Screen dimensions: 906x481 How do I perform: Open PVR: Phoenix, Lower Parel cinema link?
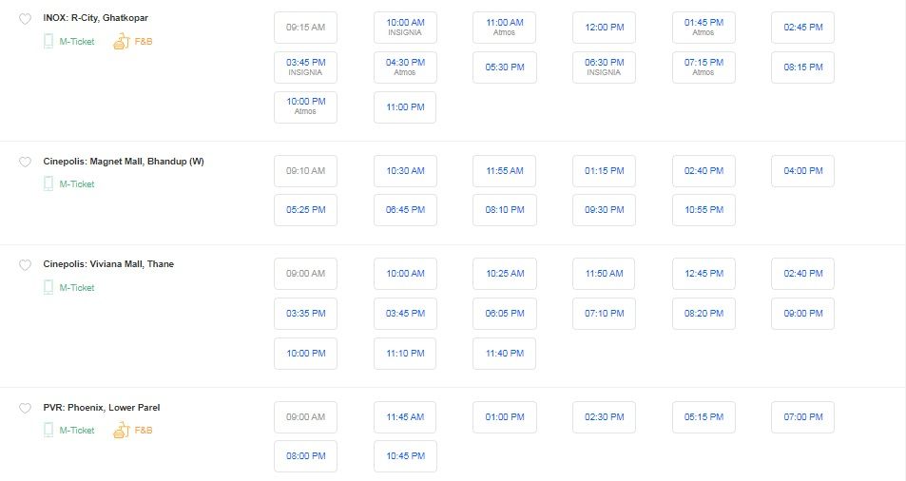tap(102, 408)
